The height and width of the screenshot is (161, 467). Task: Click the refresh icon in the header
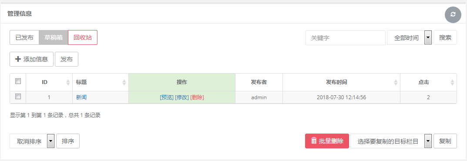click(453, 14)
